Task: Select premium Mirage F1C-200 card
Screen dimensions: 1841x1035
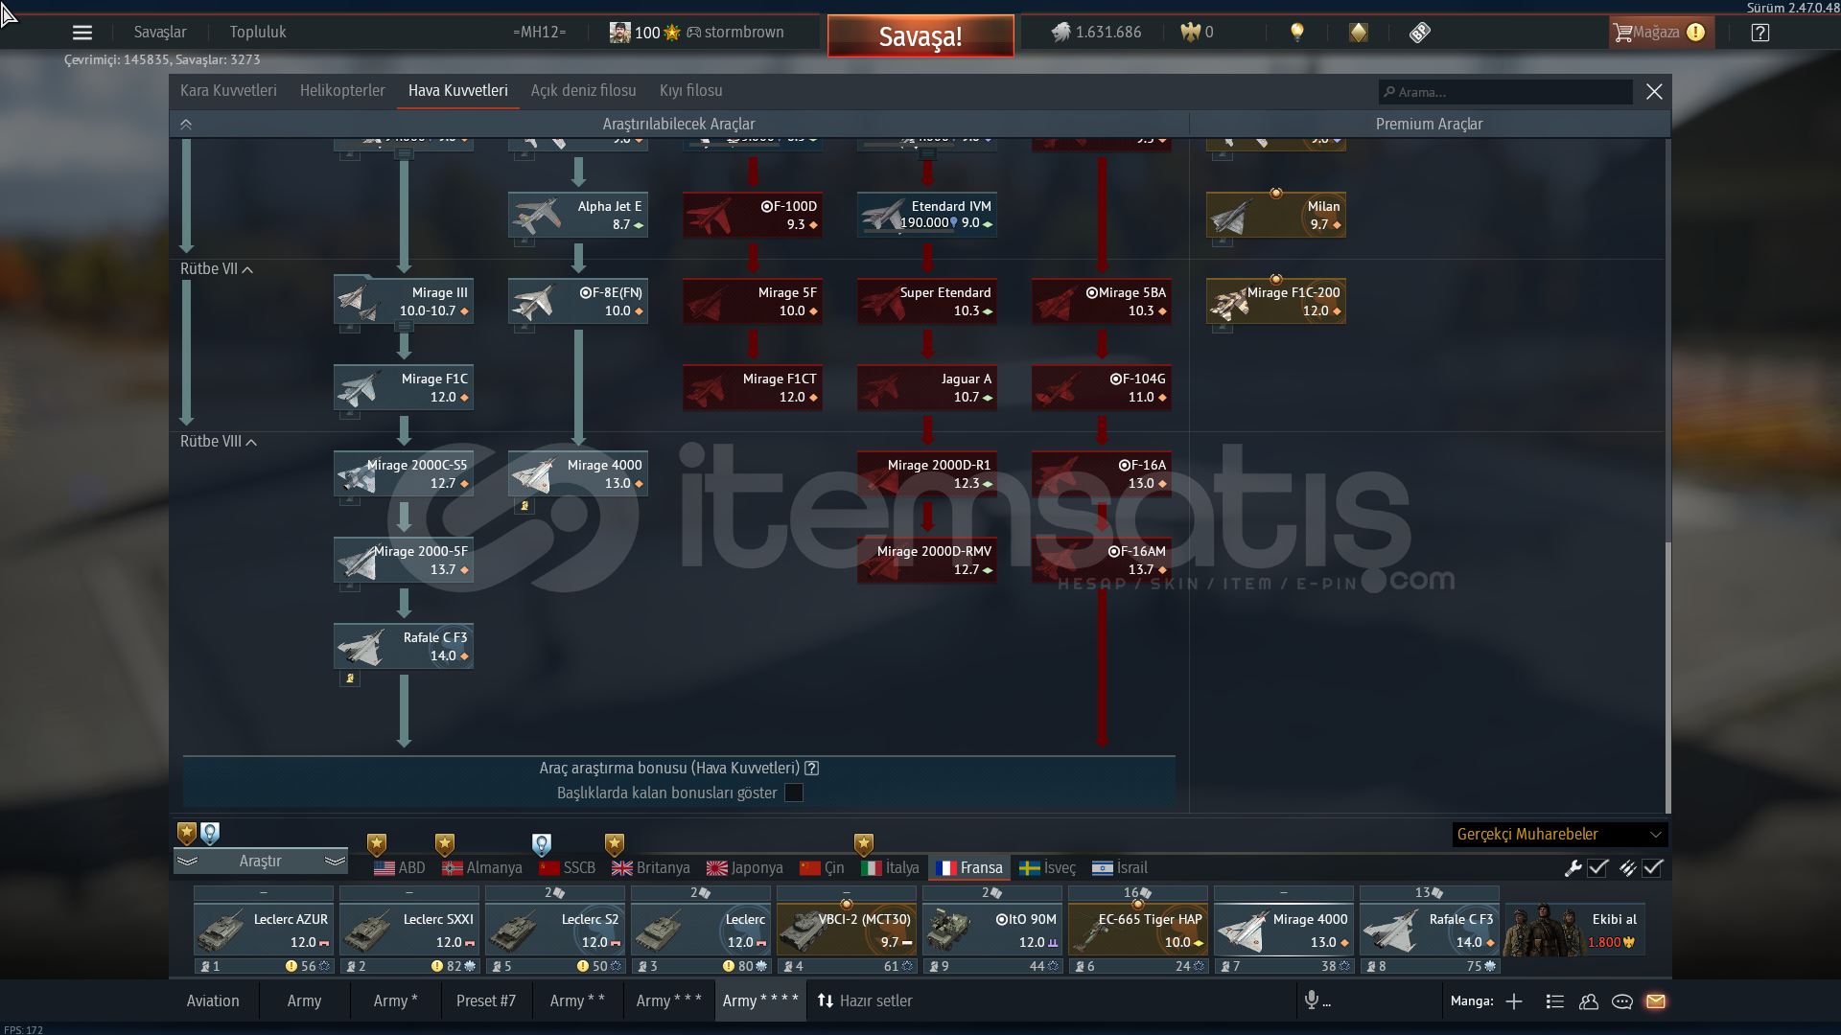Action: [x=1276, y=302]
